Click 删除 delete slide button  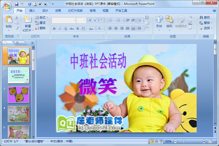click(40, 28)
